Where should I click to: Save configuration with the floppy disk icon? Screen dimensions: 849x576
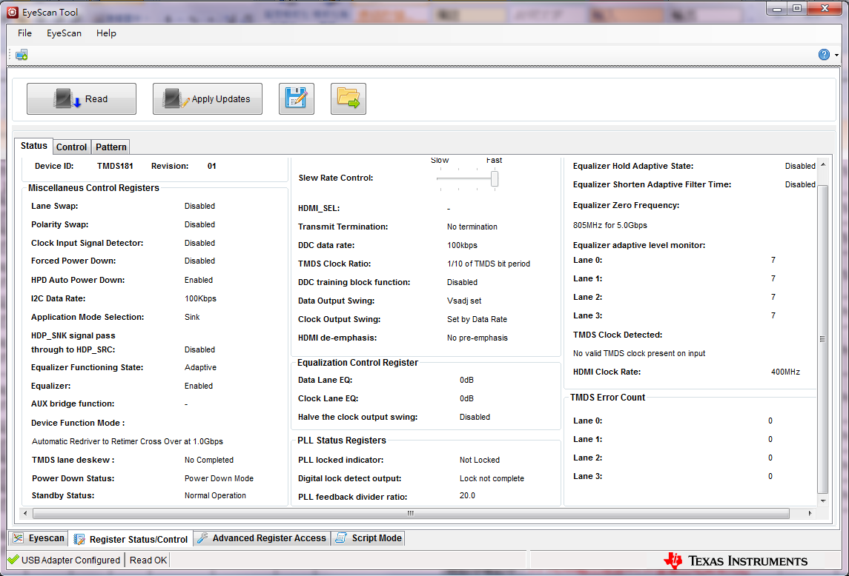pos(297,99)
